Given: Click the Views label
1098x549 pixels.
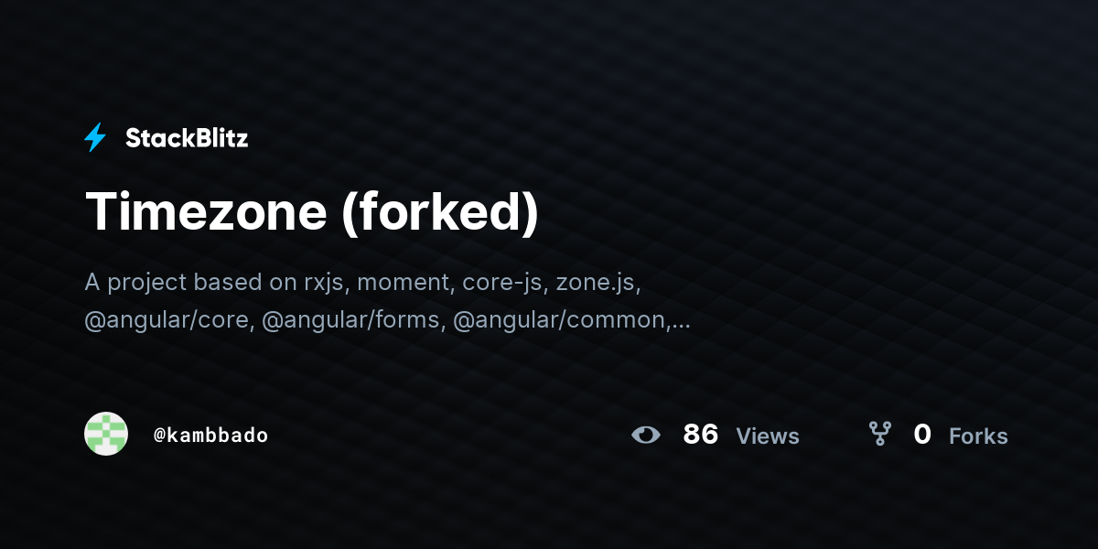Looking at the screenshot, I should [x=768, y=436].
